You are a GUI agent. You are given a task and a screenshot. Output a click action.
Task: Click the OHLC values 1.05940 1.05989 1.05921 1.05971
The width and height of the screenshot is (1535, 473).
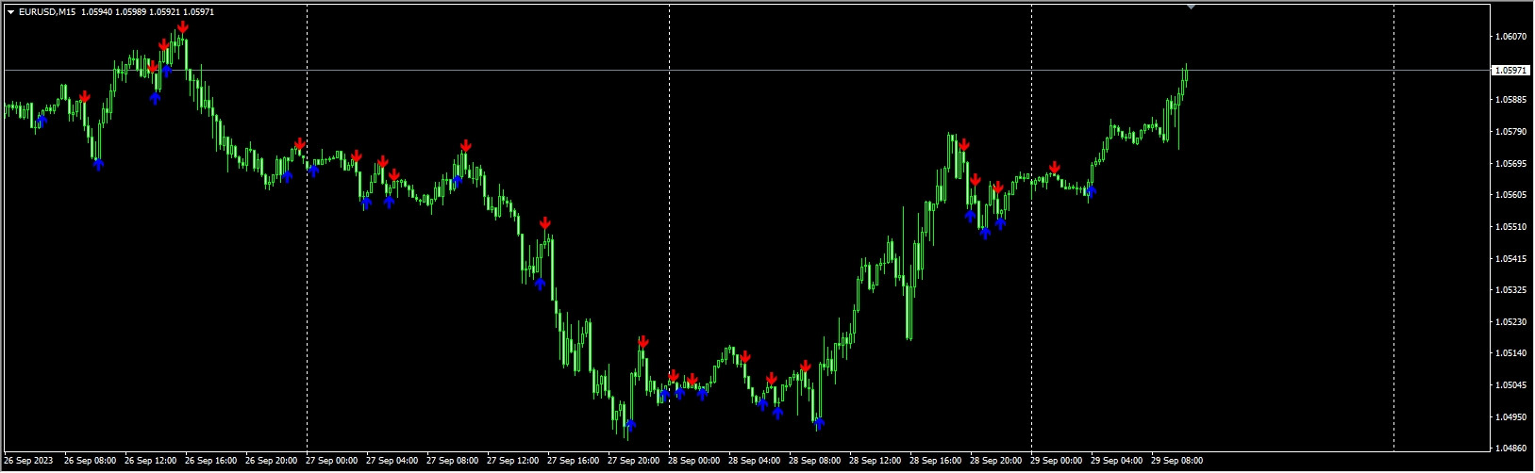147,11
